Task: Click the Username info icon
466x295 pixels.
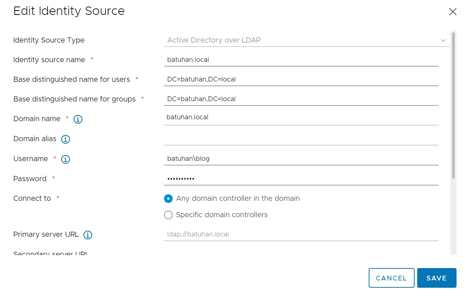Action: point(66,159)
